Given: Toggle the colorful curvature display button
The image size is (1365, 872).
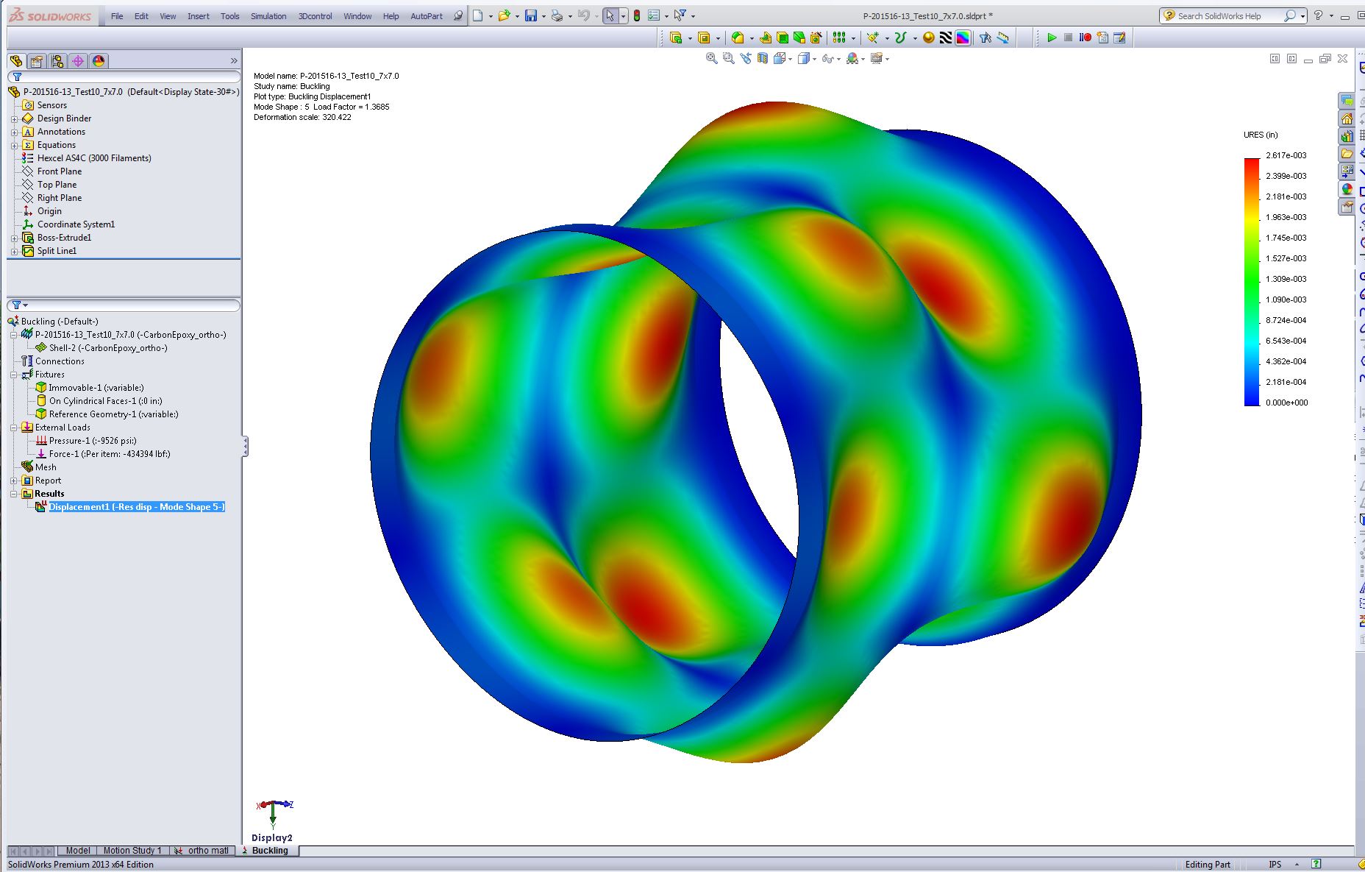Looking at the screenshot, I should pos(963,38).
